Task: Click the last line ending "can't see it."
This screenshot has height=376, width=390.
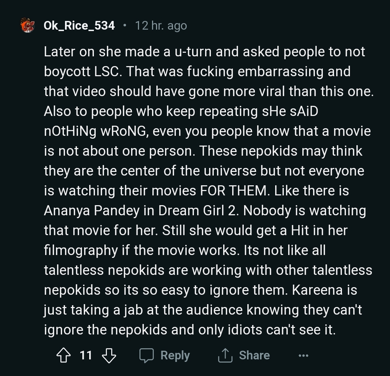Action: point(190,330)
